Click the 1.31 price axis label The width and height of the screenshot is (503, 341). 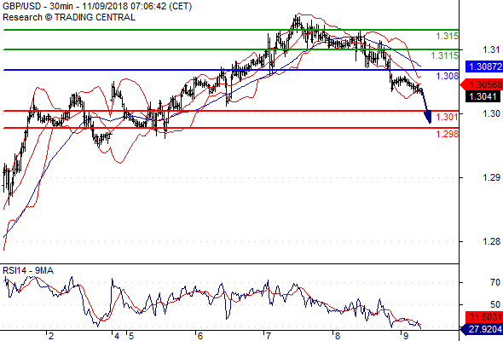click(x=491, y=49)
